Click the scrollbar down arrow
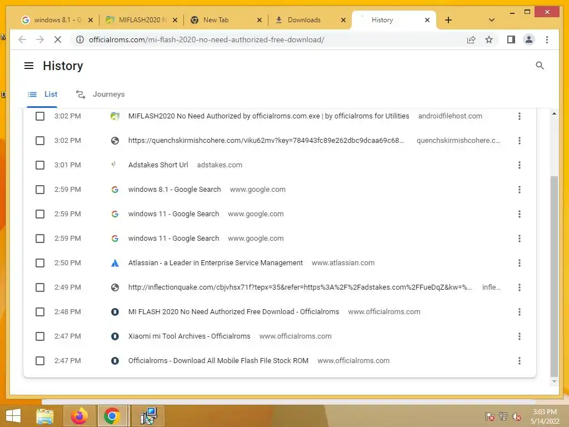This screenshot has height=427, width=569. pyautogui.click(x=554, y=381)
